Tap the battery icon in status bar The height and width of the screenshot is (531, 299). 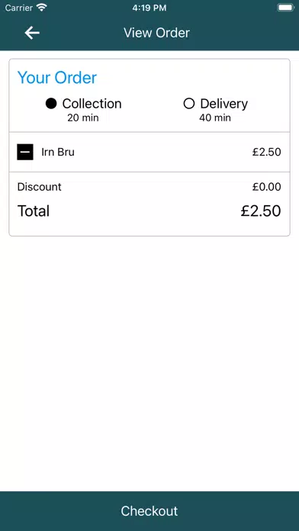click(285, 8)
